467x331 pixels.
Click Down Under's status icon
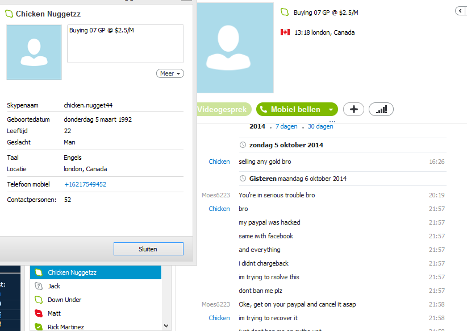39,300
